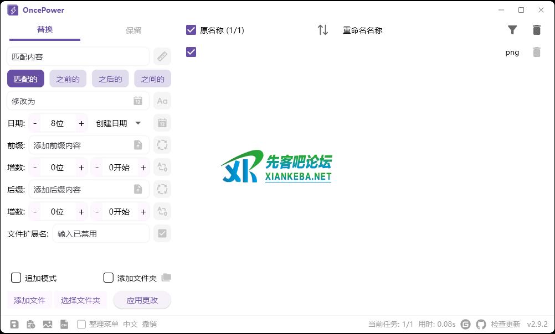Click the calendar icon next to 修改为
This screenshot has width=555, height=334.
pyautogui.click(x=138, y=101)
